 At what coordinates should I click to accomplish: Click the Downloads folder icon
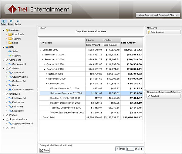pyautogui.click(x=10, y=34)
